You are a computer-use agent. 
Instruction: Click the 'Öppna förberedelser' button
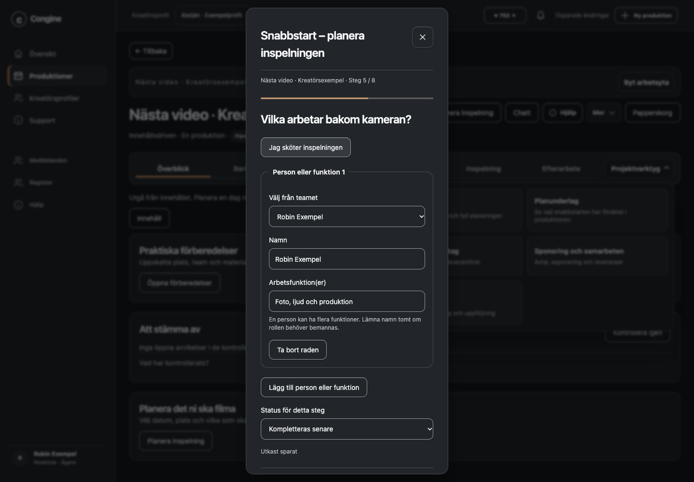tap(180, 283)
